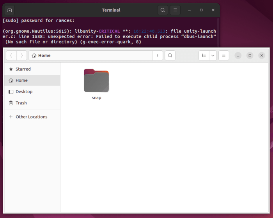Go back in Files navigation
Viewport: 273px width, 218px height.
click(11, 55)
